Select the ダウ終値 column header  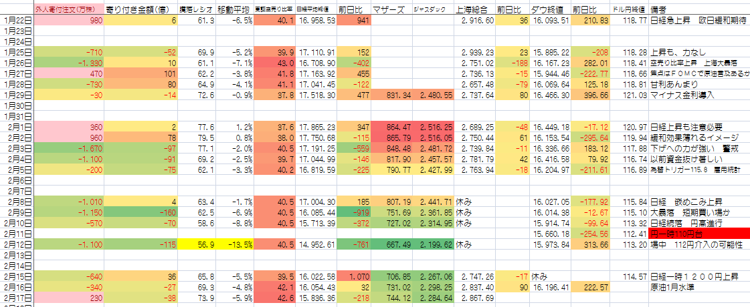click(550, 9)
